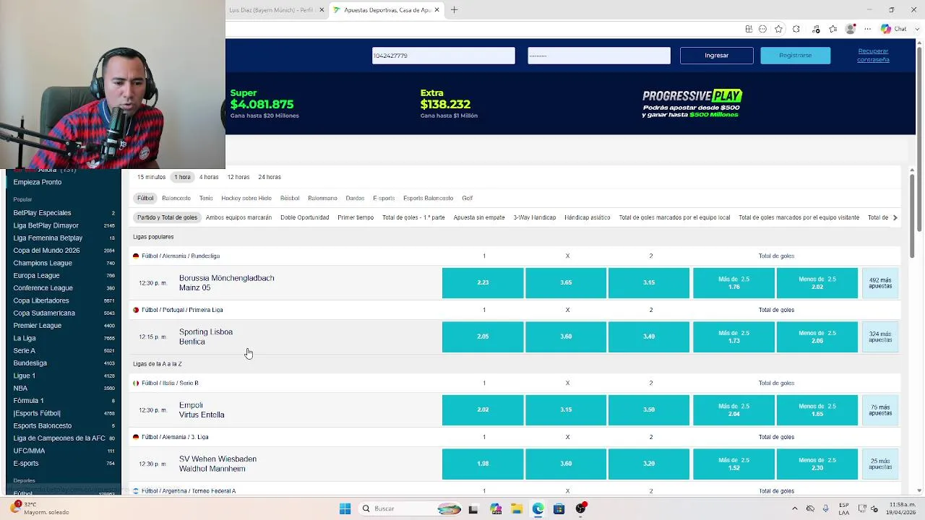Viewport: 925px width, 520px height.
Task: Select the 1 hora time filter
Action: coord(182,177)
